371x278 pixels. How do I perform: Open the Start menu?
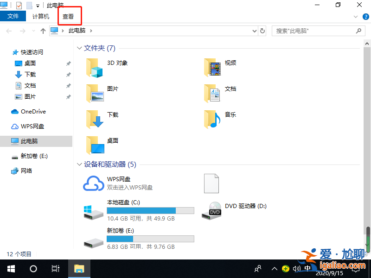(10, 269)
